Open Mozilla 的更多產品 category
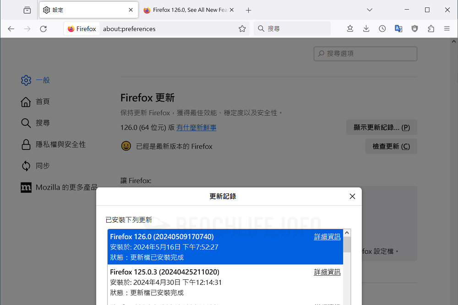The height and width of the screenshot is (305, 458). coord(59,187)
